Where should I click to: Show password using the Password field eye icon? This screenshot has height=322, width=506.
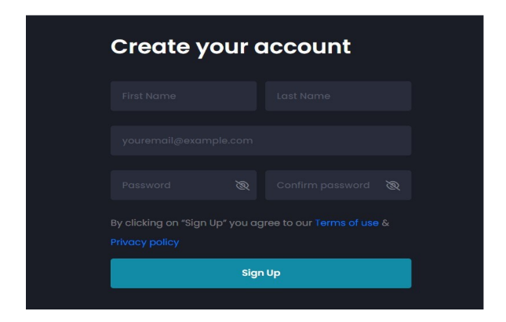(x=242, y=186)
